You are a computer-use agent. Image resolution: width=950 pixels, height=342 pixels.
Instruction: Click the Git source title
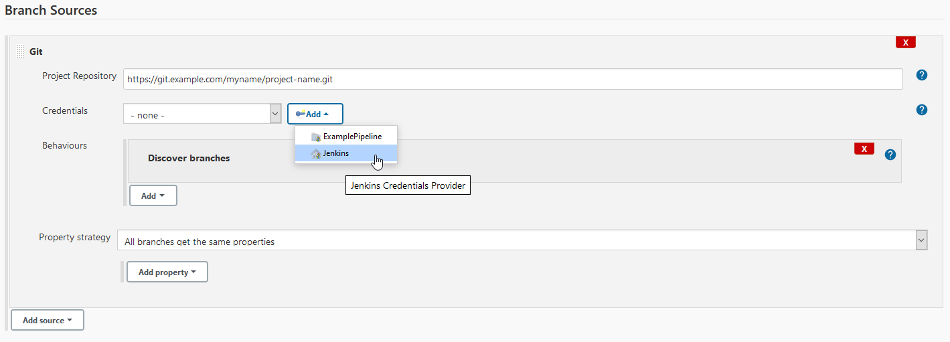[36, 52]
